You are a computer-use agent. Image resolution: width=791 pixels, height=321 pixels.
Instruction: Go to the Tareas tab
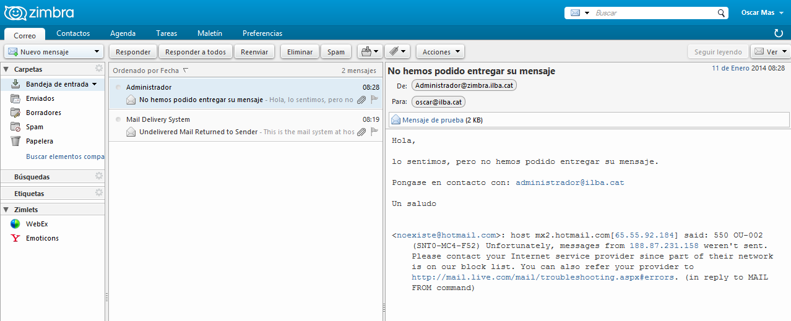(x=166, y=33)
